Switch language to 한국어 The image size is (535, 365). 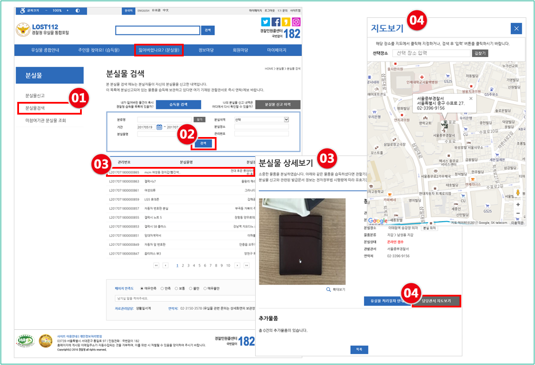pyautogui.click(x=128, y=10)
